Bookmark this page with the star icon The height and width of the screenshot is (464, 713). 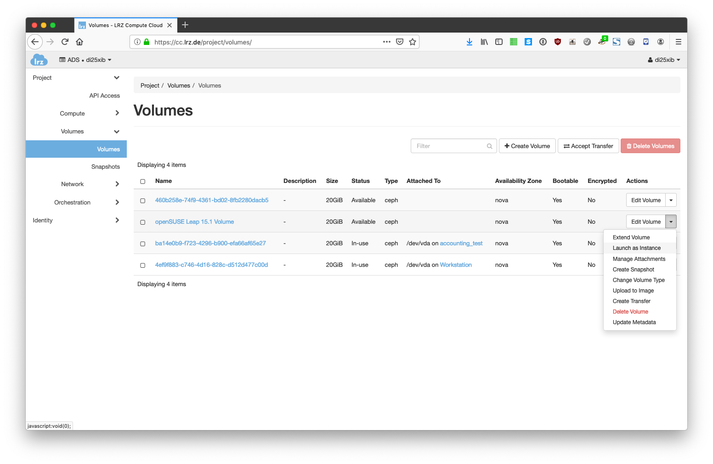pyautogui.click(x=413, y=42)
